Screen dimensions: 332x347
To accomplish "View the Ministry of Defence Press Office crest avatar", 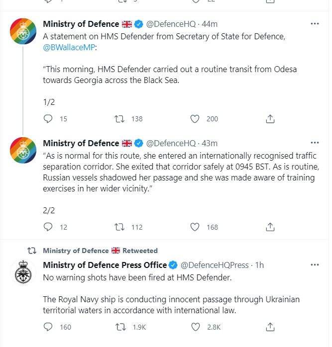I will 23,272.
